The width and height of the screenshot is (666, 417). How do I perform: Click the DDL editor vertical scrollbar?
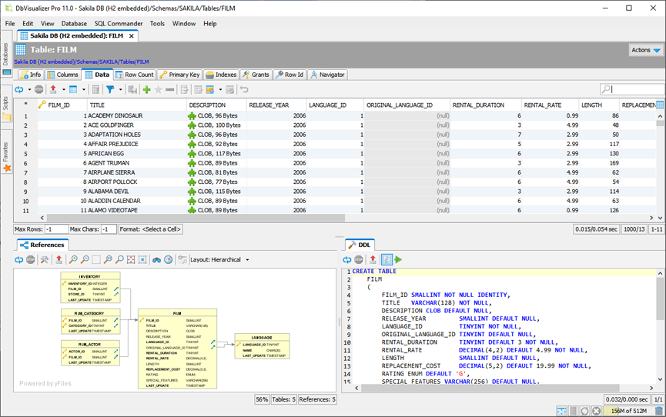tap(660, 299)
